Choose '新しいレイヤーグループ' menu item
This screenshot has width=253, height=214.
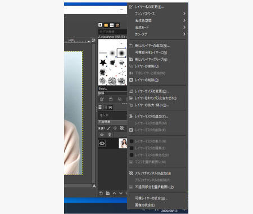[157, 59]
